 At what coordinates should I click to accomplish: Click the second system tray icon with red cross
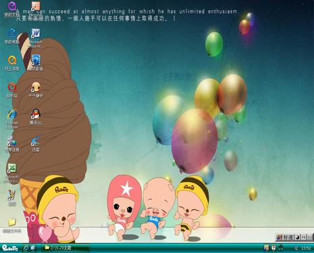click(x=273, y=248)
